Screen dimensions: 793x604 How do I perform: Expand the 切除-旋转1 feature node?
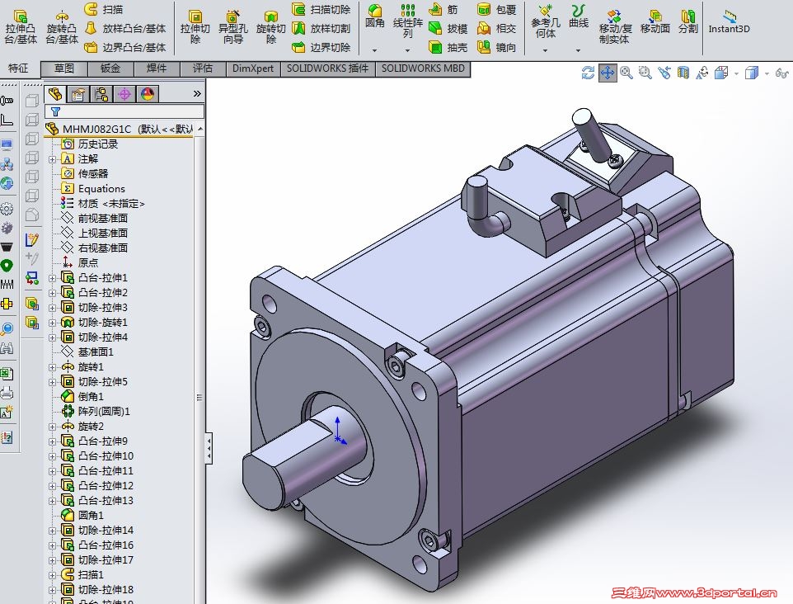point(52,323)
